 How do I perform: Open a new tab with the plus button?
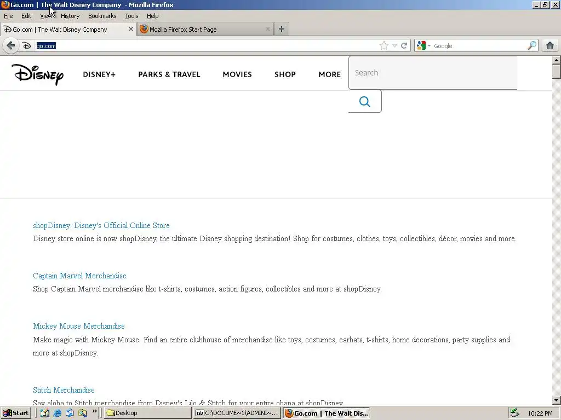(282, 30)
